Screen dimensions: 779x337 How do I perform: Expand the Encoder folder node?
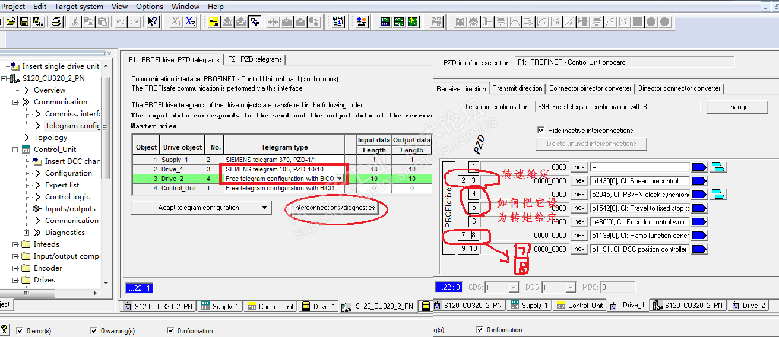(x=15, y=268)
